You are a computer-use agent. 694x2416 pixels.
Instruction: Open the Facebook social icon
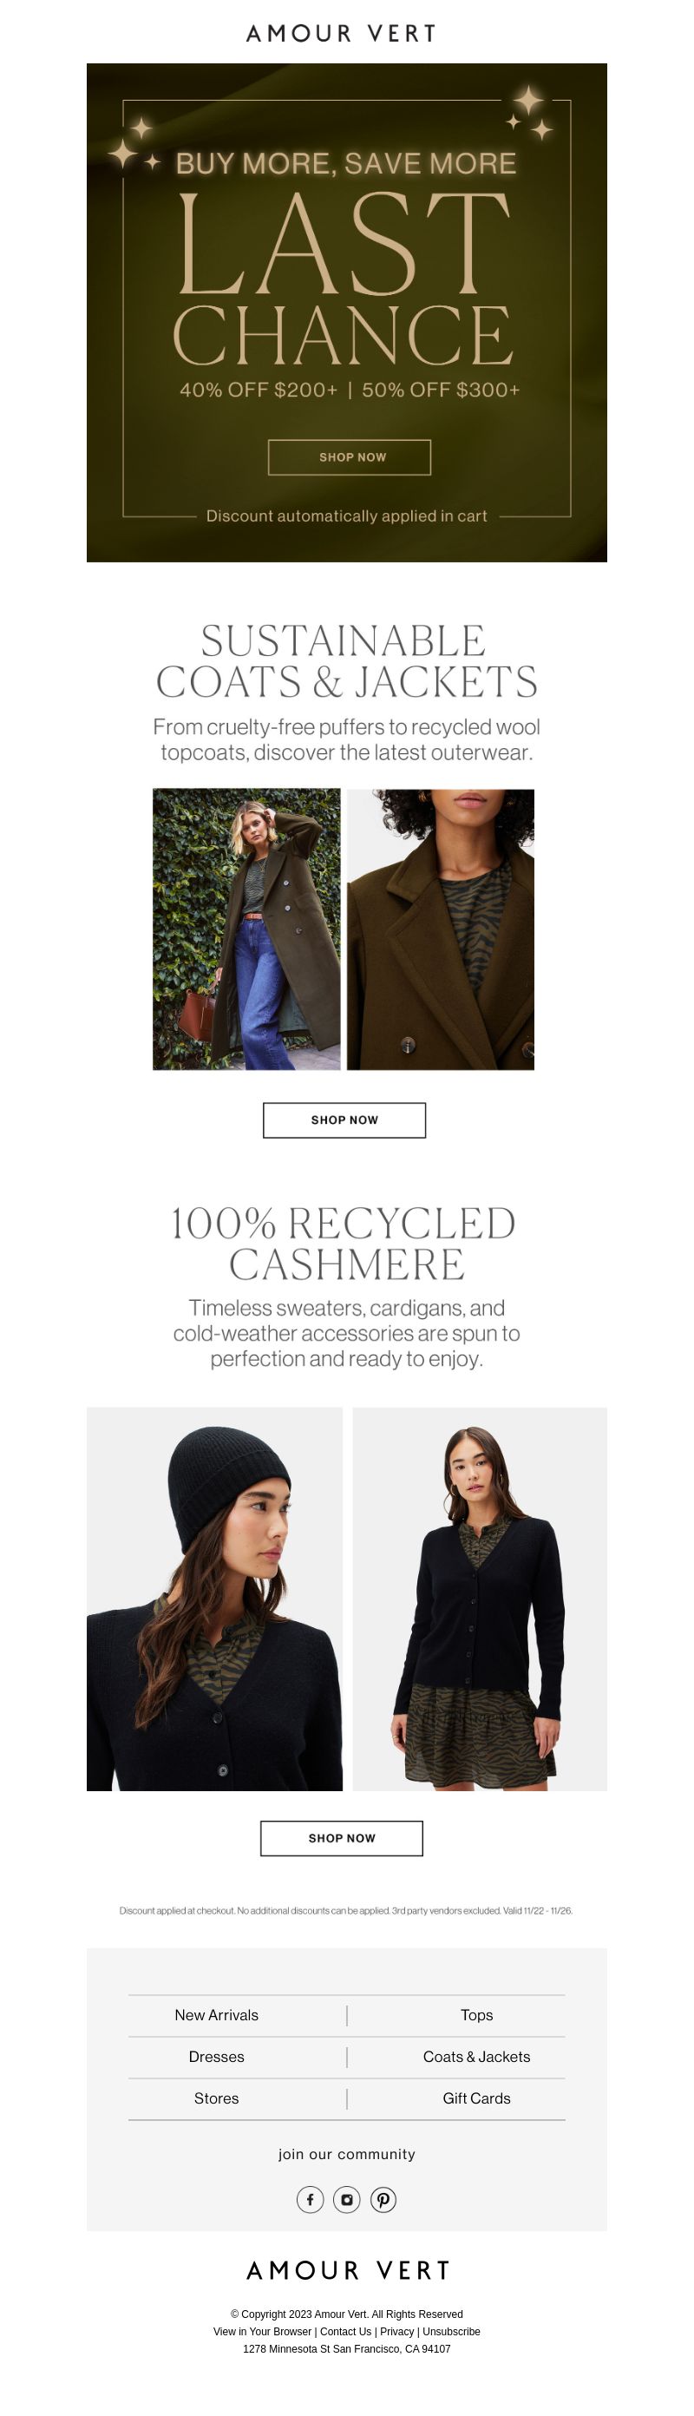[311, 2199]
